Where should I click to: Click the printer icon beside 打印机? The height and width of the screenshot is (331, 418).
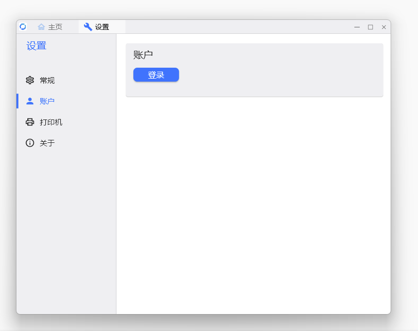(x=30, y=122)
